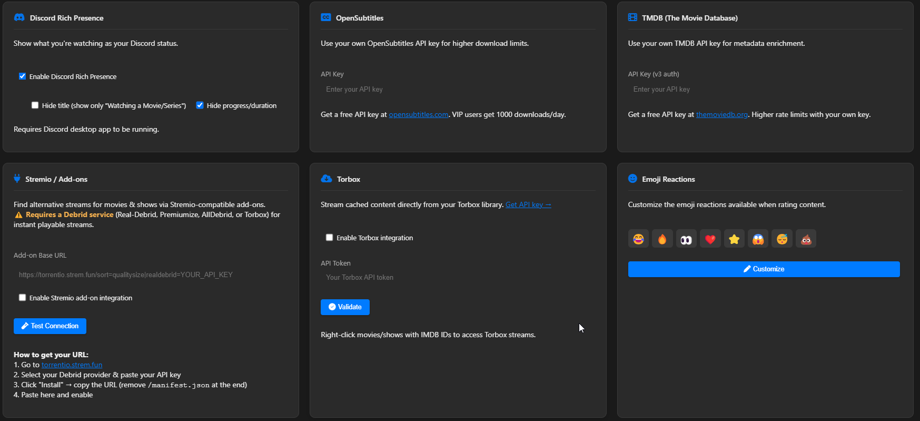Click the 'Requires a Debrid service' warning text

[70, 214]
